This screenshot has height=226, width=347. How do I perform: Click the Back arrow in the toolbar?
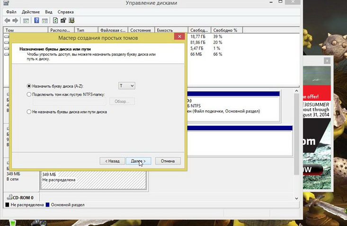point(7,20)
